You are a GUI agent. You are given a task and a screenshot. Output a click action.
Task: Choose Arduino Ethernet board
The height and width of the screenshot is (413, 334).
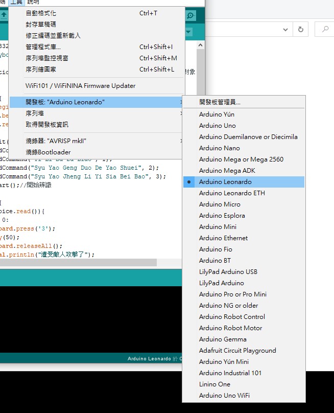click(x=244, y=238)
